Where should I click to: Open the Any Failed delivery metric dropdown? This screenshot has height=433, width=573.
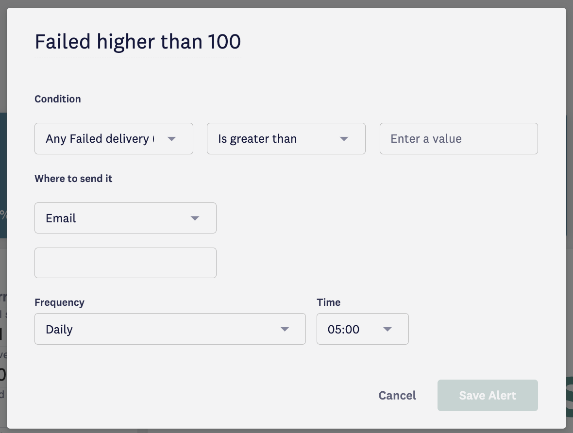[x=114, y=138]
